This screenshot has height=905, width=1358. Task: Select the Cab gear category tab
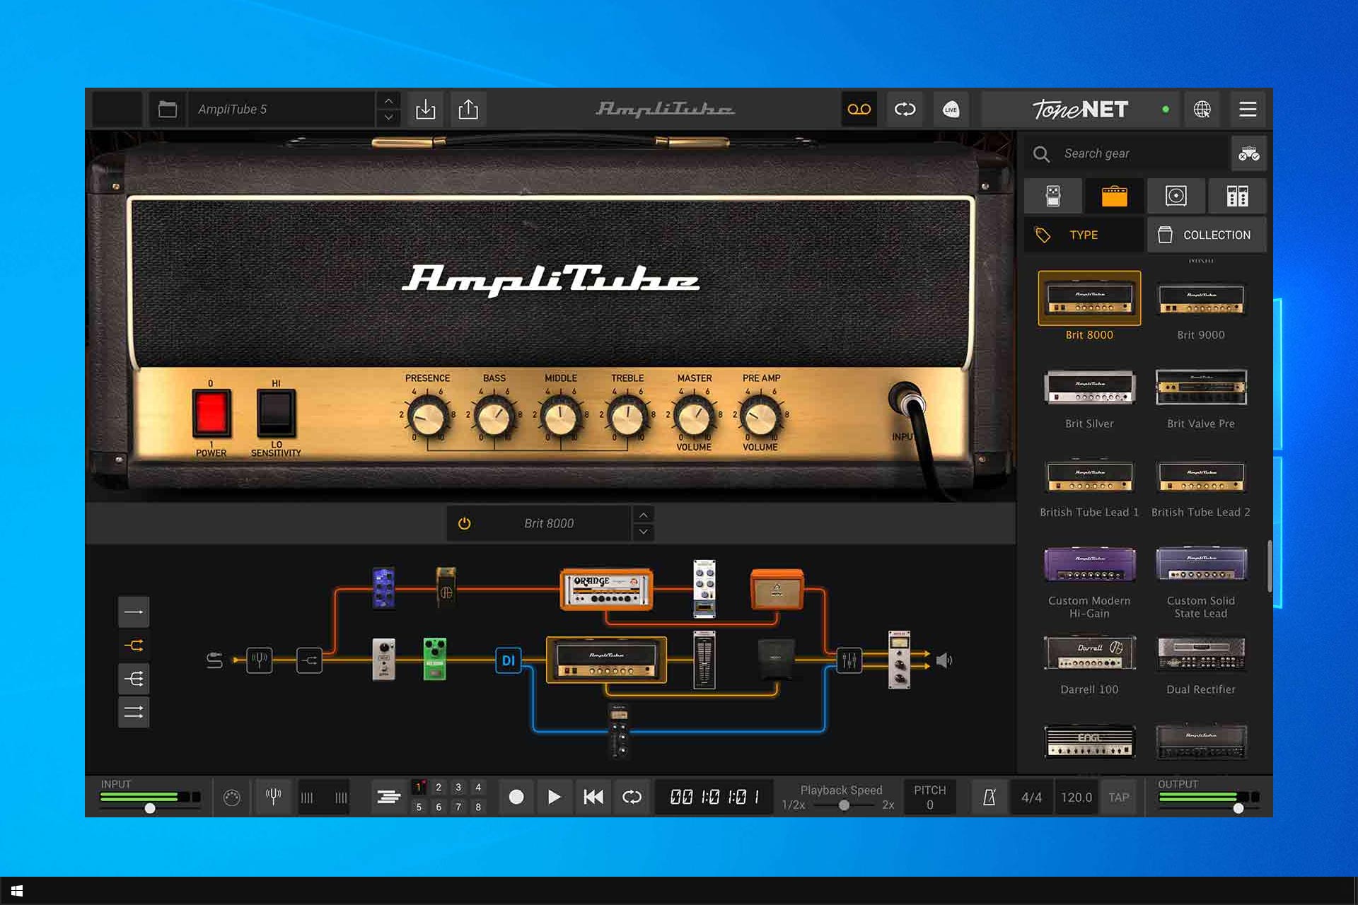[1176, 196]
